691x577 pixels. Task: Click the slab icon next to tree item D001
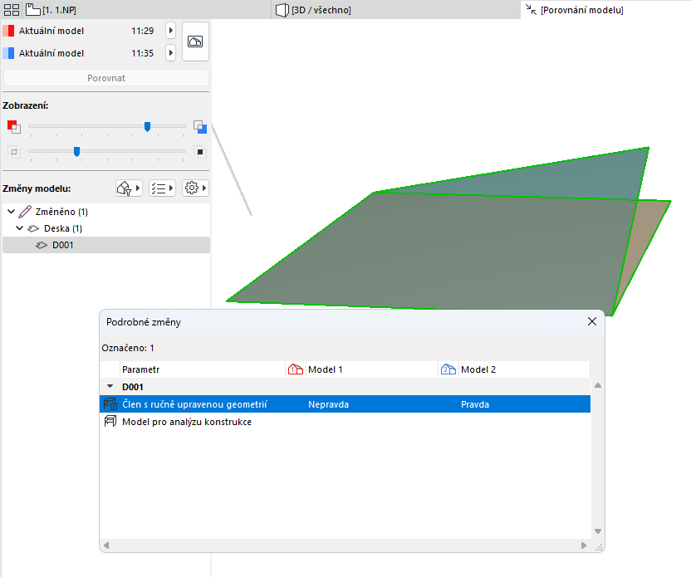coord(42,246)
